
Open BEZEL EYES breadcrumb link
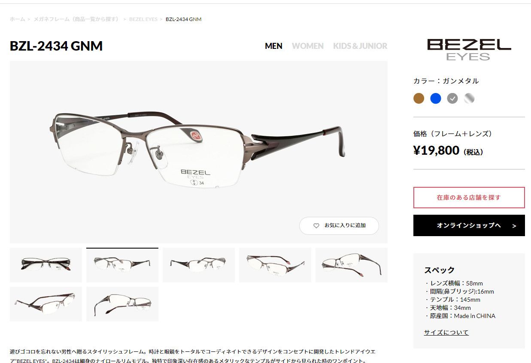(x=143, y=19)
